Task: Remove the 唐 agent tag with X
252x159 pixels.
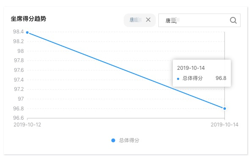Action: (x=148, y=20)
